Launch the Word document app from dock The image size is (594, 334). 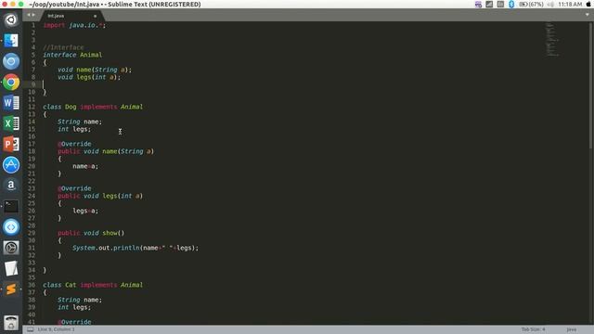point(11,103)
